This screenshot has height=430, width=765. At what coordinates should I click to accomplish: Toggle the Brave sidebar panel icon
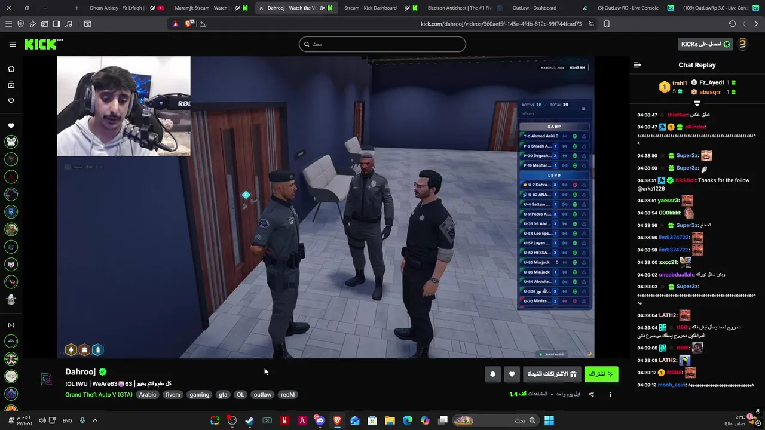(56, 24)
